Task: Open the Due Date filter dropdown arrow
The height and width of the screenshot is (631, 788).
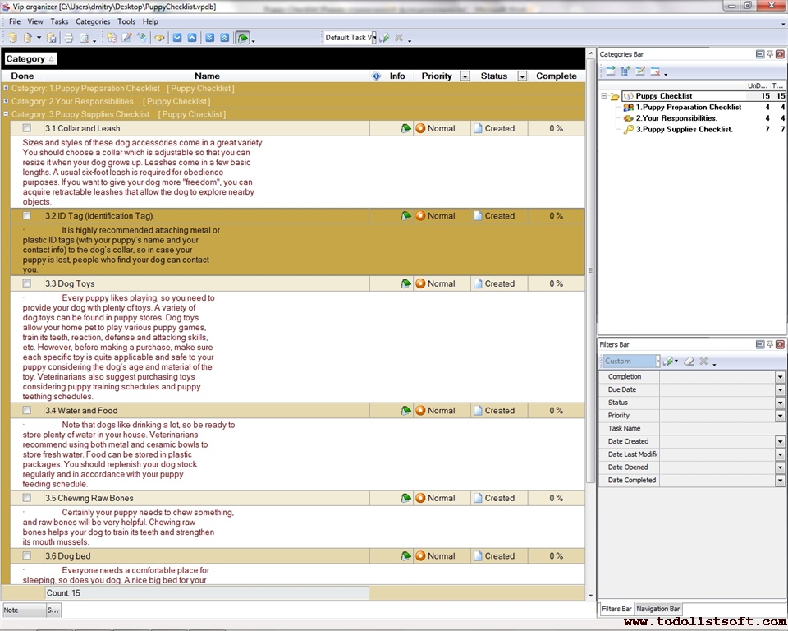Action: [x=780, y=389]
